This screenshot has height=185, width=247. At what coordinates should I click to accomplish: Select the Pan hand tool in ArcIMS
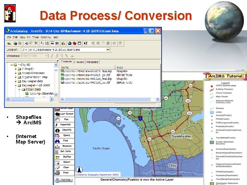click(x=64, y=119)
